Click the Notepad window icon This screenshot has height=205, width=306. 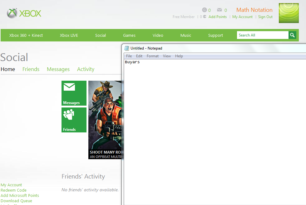pos(127,48)
